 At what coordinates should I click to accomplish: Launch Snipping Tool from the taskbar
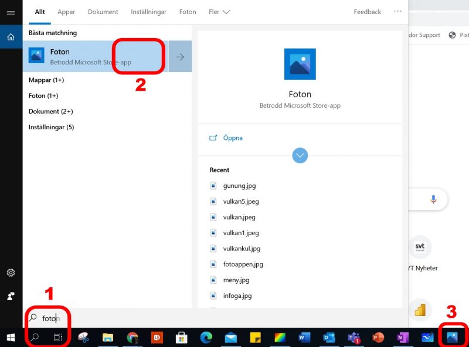pos(83,338)
